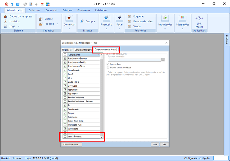Open the Etiquetas report
Viewport: 230px width, 161px height.
tap(138, 16)
